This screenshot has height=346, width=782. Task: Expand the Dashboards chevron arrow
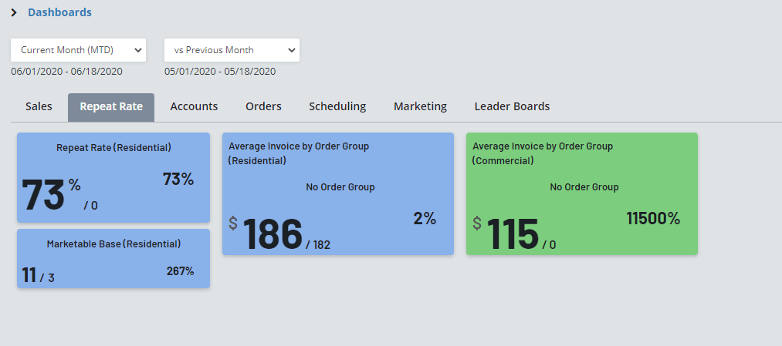tap(14, 12)
